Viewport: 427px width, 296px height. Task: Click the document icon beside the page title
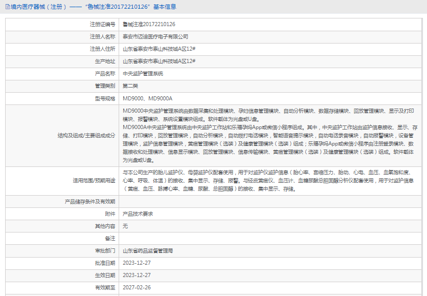(8, 7)
